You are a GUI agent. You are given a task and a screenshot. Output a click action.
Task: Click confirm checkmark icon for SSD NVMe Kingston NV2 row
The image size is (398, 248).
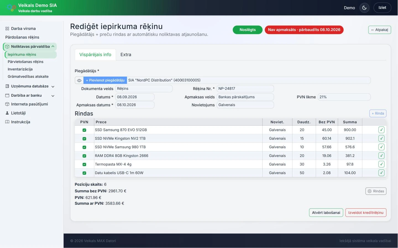(381, 138)
